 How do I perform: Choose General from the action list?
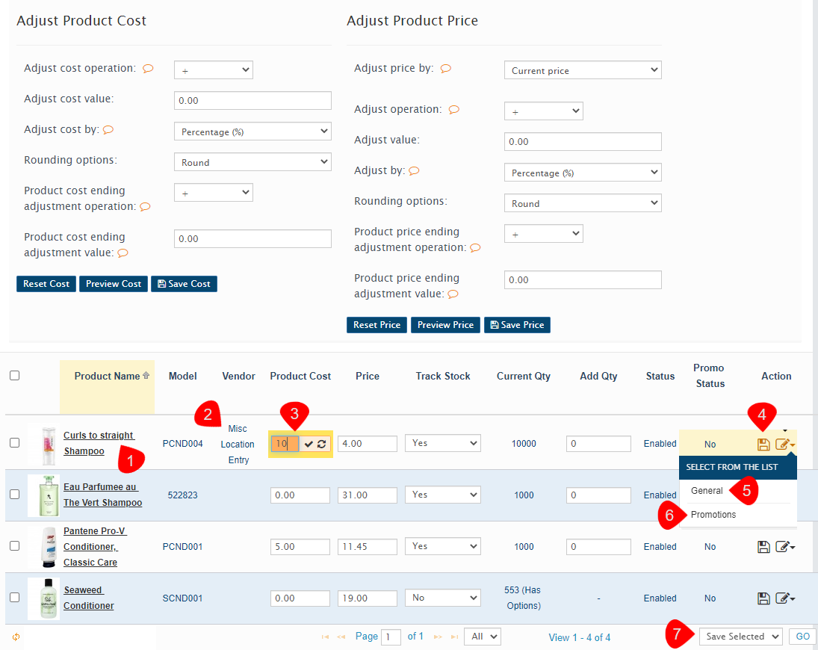coord(707,491)
